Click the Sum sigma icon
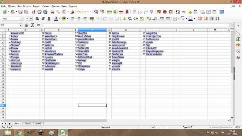This screenshot has width=242, height=136. [32, 25]
